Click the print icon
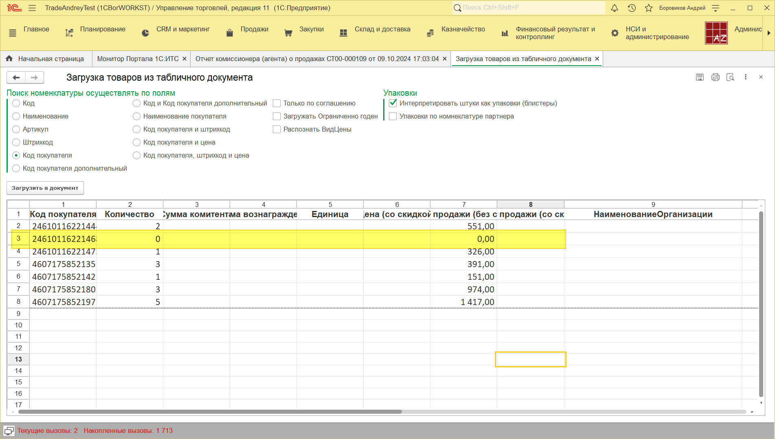This screenshot has height=439, width=775. click(x=715, y=77)
